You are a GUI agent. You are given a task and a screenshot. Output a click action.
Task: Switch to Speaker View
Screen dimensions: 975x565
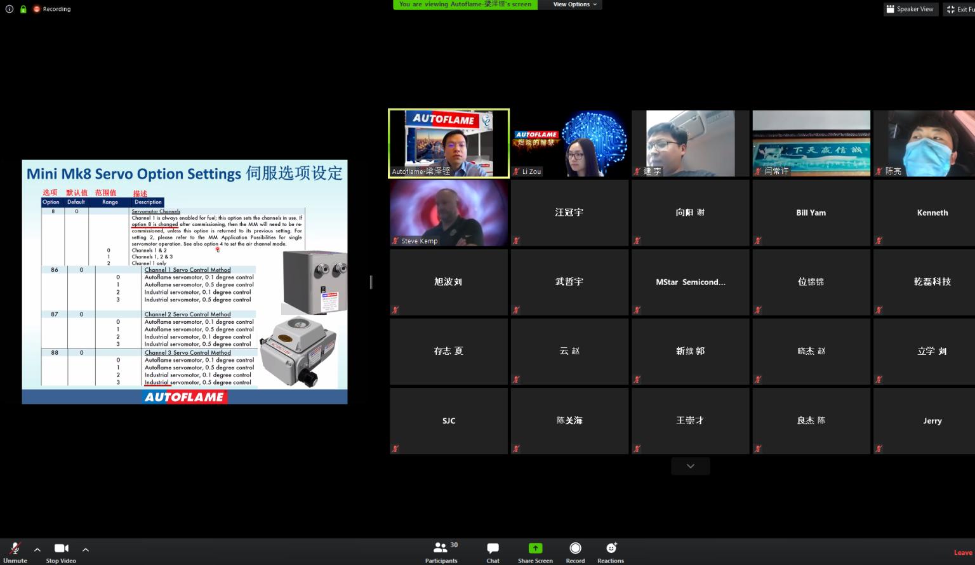tap(910, 9)
